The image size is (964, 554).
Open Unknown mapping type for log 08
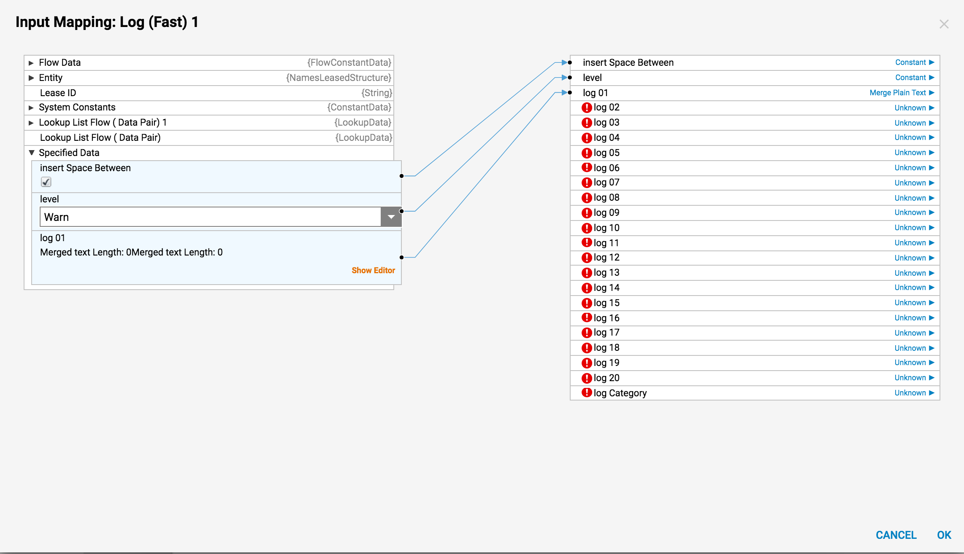click(x=914, y=198)
